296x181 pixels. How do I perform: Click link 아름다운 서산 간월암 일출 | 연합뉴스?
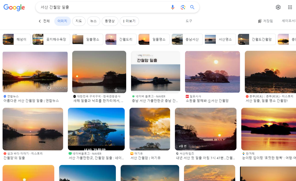[x=31, y=101]
